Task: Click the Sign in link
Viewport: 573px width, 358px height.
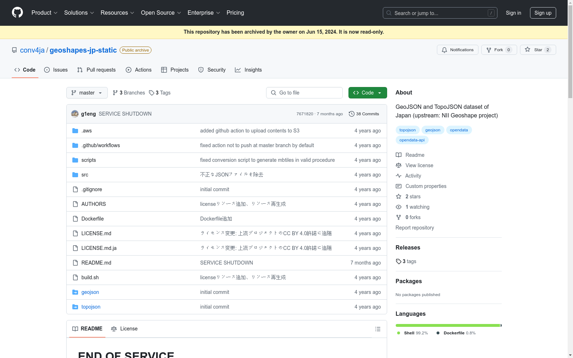Action: click(x=514, y=13)
